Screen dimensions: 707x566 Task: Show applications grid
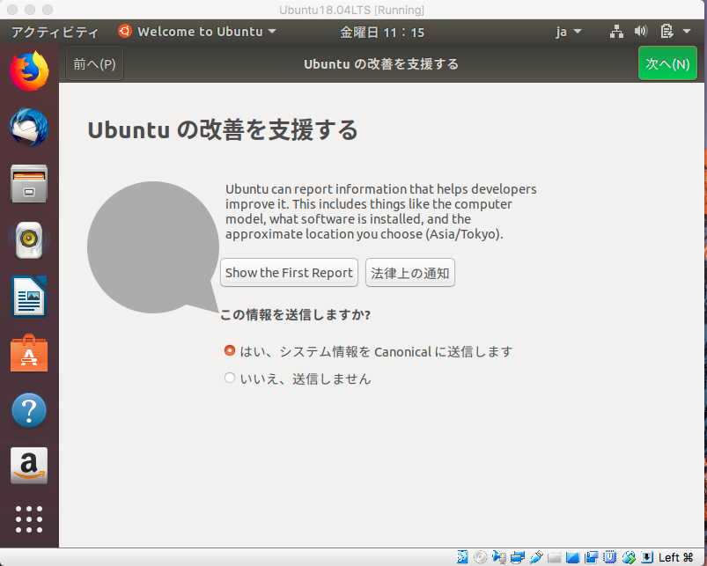29,519
